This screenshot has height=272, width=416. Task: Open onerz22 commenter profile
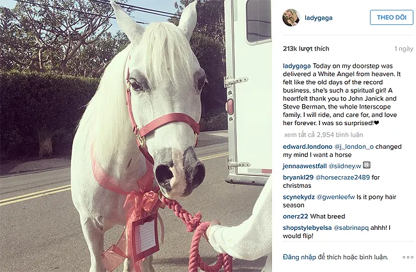tap(296, 216)
